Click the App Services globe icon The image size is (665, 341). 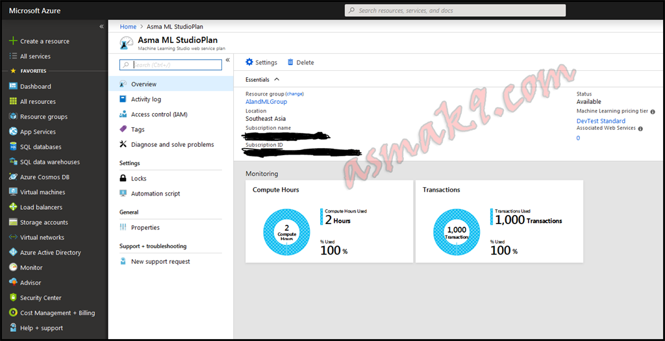tap(13, 131)
